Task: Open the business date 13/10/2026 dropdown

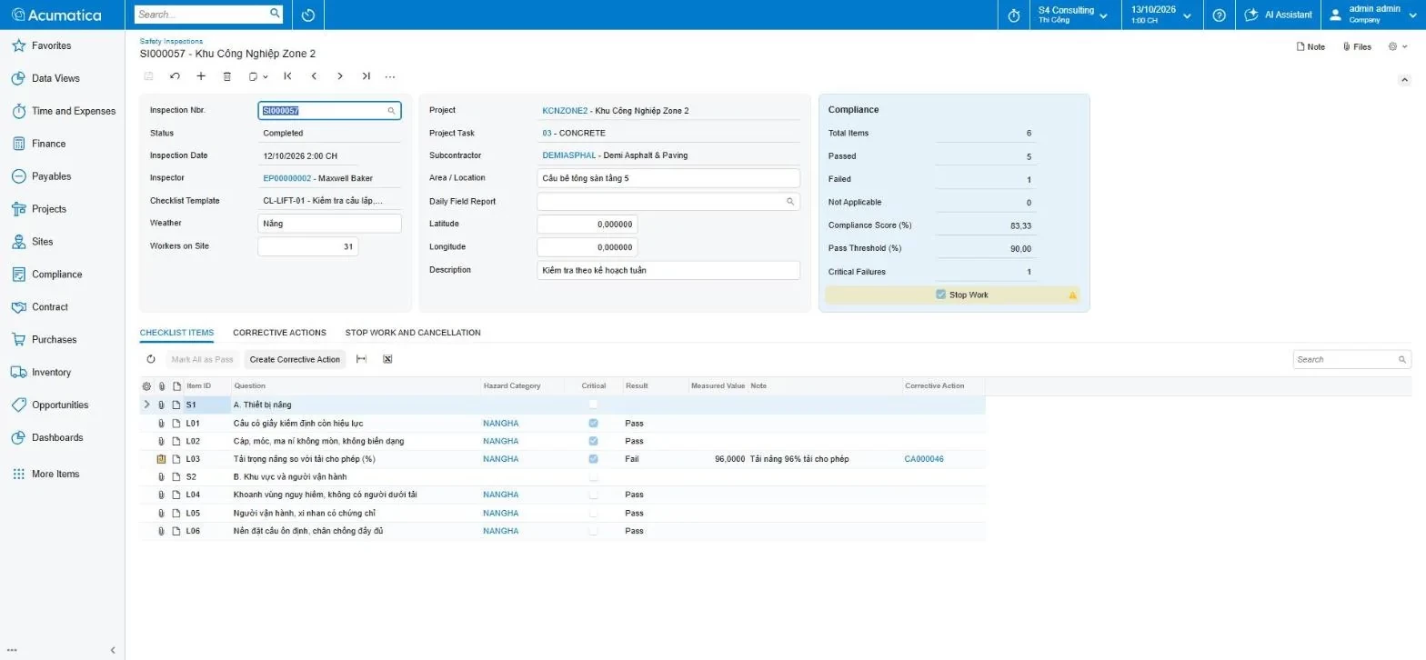Action: 1161,15
